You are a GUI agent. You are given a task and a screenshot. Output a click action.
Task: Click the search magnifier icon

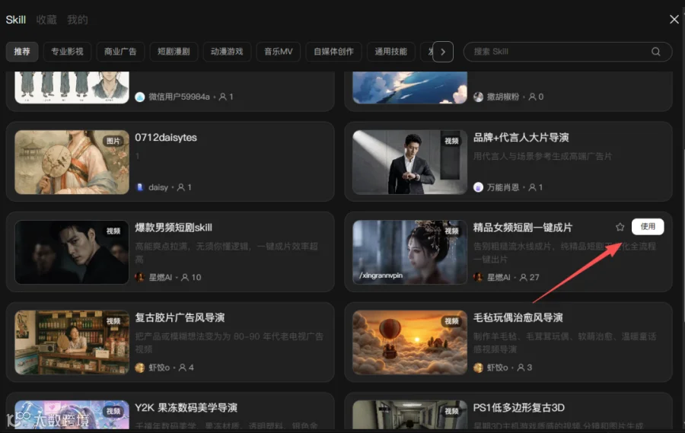655,52
